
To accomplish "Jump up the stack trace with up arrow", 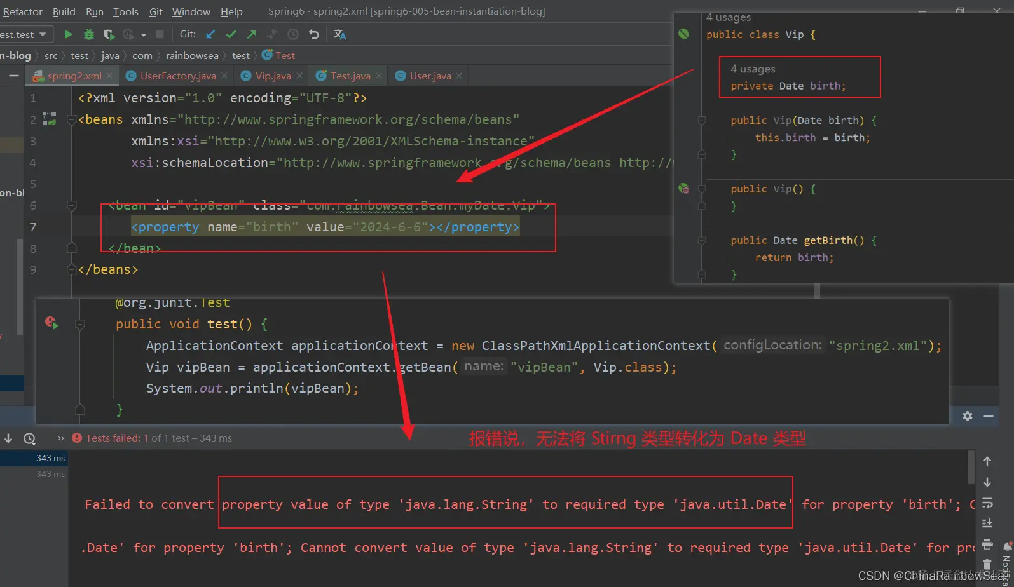I will 987,461.
